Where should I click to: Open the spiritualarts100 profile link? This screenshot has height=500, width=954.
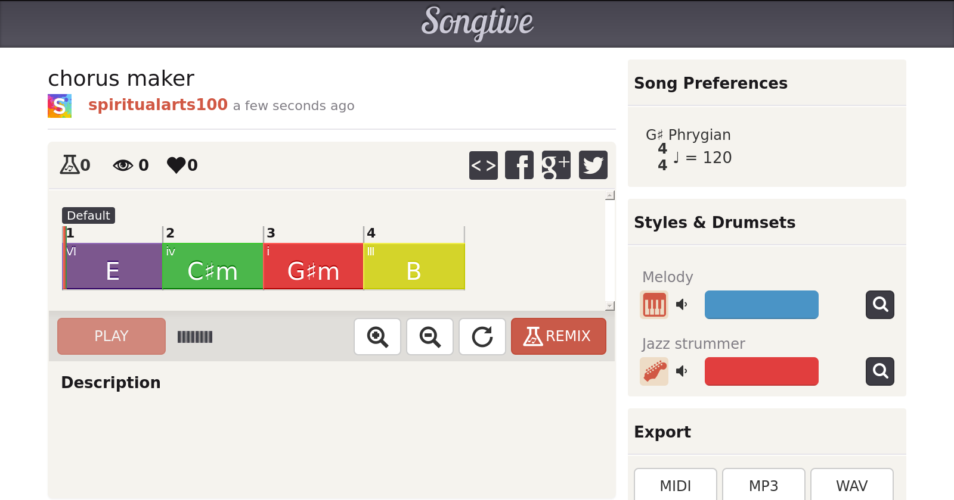[157, 105]
